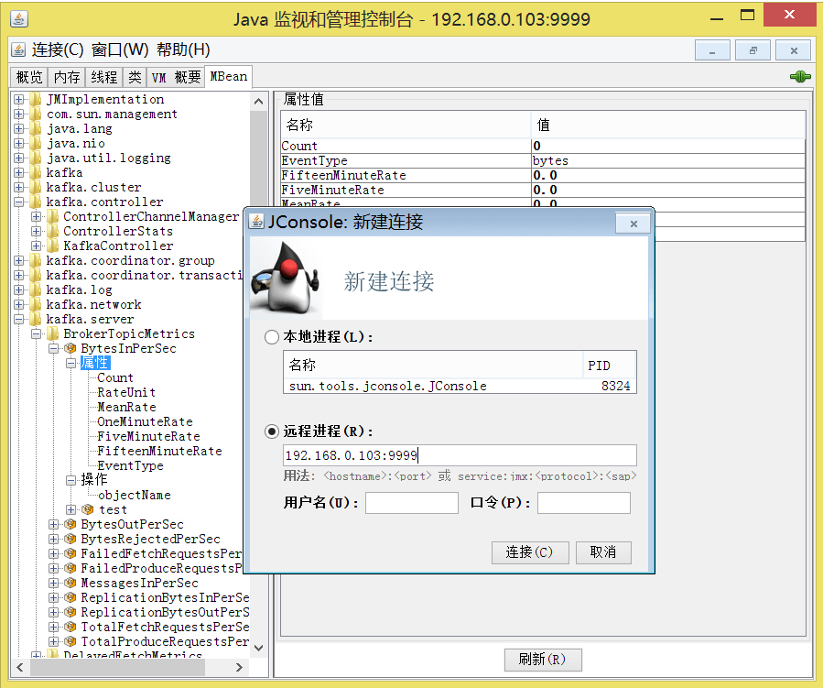Image resolution: width=823 pixels, height=688 pixels.
Task: Click the 刷新(R) button
Action: (543, 660)
